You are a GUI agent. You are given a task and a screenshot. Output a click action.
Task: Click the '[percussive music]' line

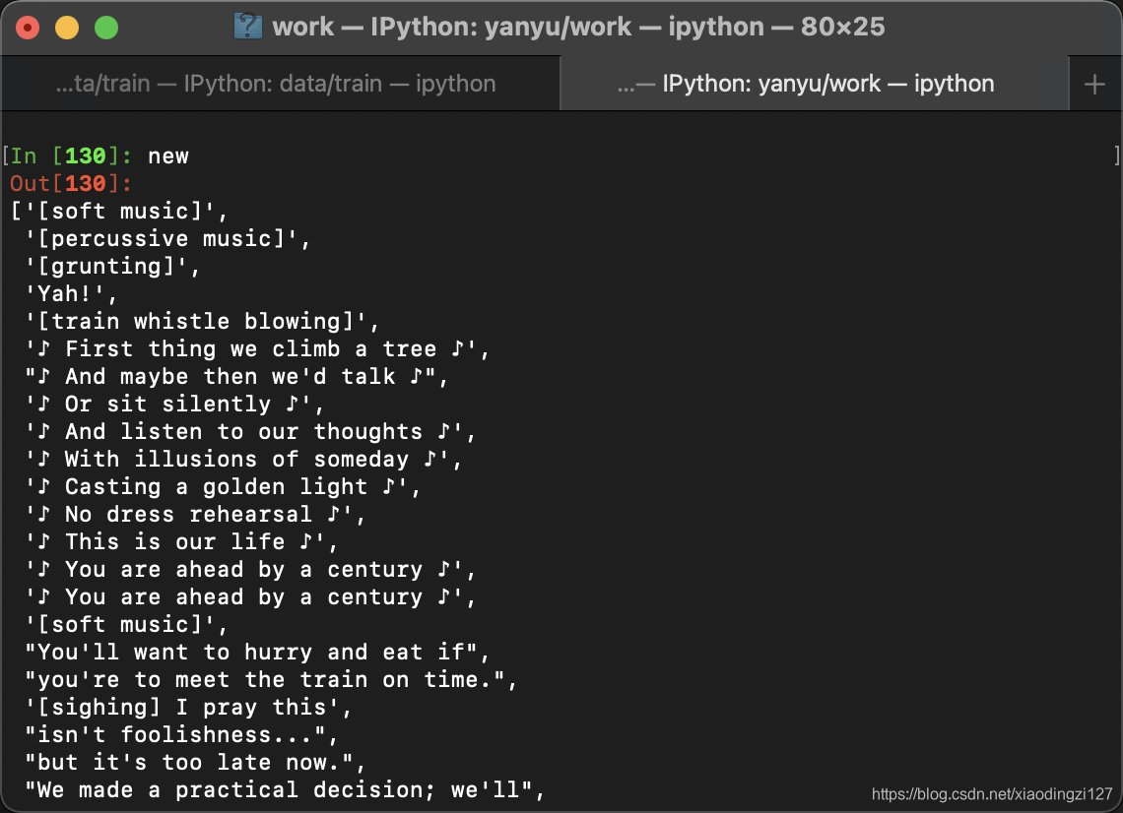(x=167, y=239)
